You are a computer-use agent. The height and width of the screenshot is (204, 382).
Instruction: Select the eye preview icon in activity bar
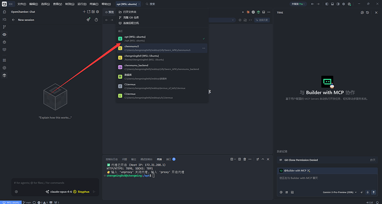[x=4, y=34]
